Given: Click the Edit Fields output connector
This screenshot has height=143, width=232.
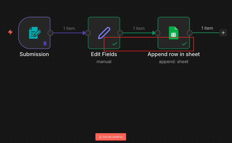Looking at the screenshot, I should tap(120, 33).
